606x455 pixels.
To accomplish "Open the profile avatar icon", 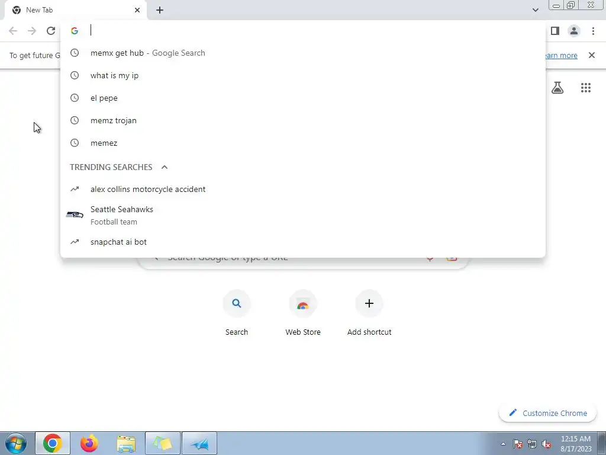I will (x=574, y=31).
